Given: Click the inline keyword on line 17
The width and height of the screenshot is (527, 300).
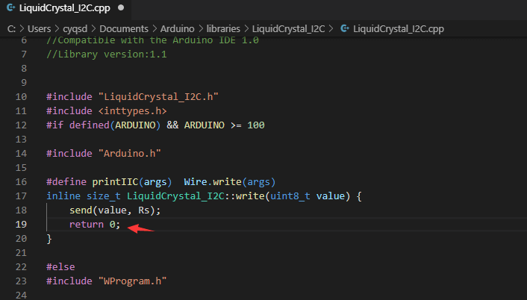Looking at the screenshot, I should coord(63,196).
